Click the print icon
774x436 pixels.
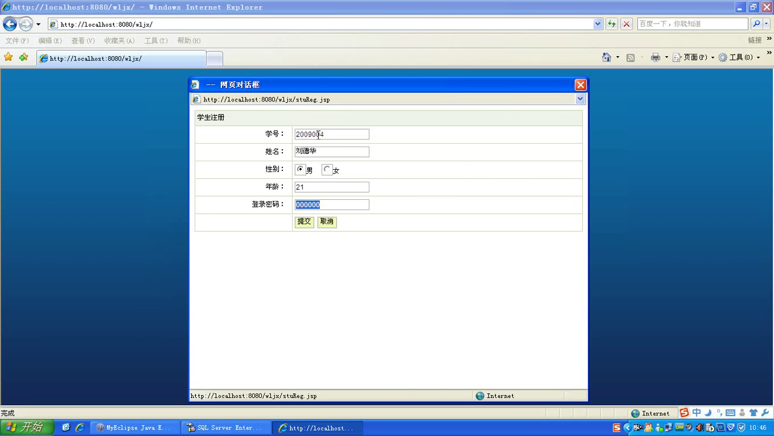(655, 57)
